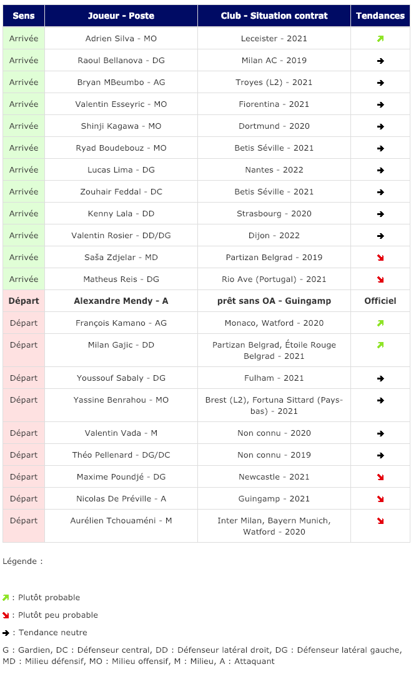Click the red trend arrow for Saša Zdjelar
Screen dimensions: 416x674
(380, 258)
